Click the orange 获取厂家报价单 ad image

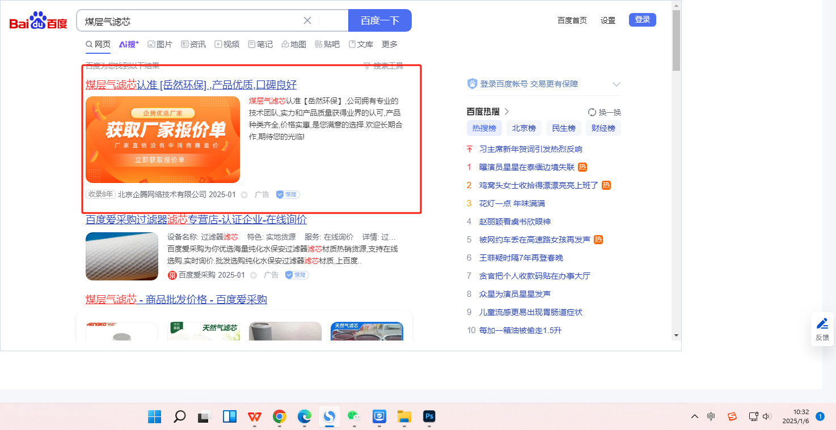pos(163,139)
